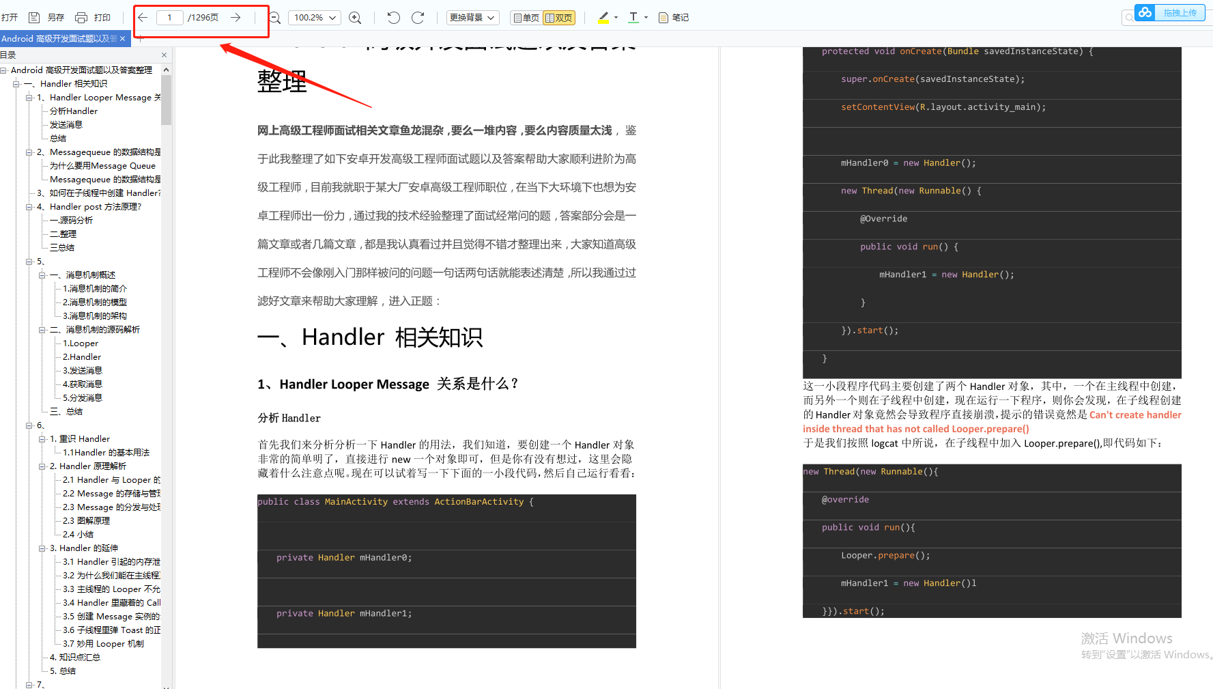Select 3.消息机制的架构 outline entry
The image size is (1213, 689).
tap(95, 315)
